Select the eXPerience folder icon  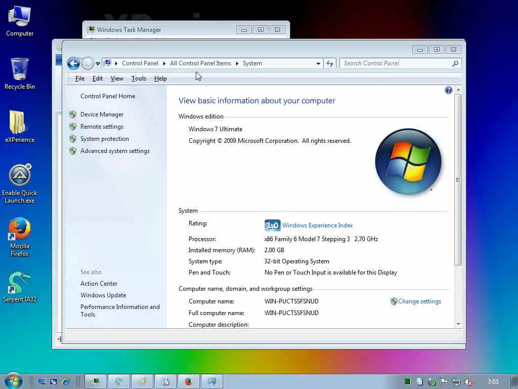20,127
